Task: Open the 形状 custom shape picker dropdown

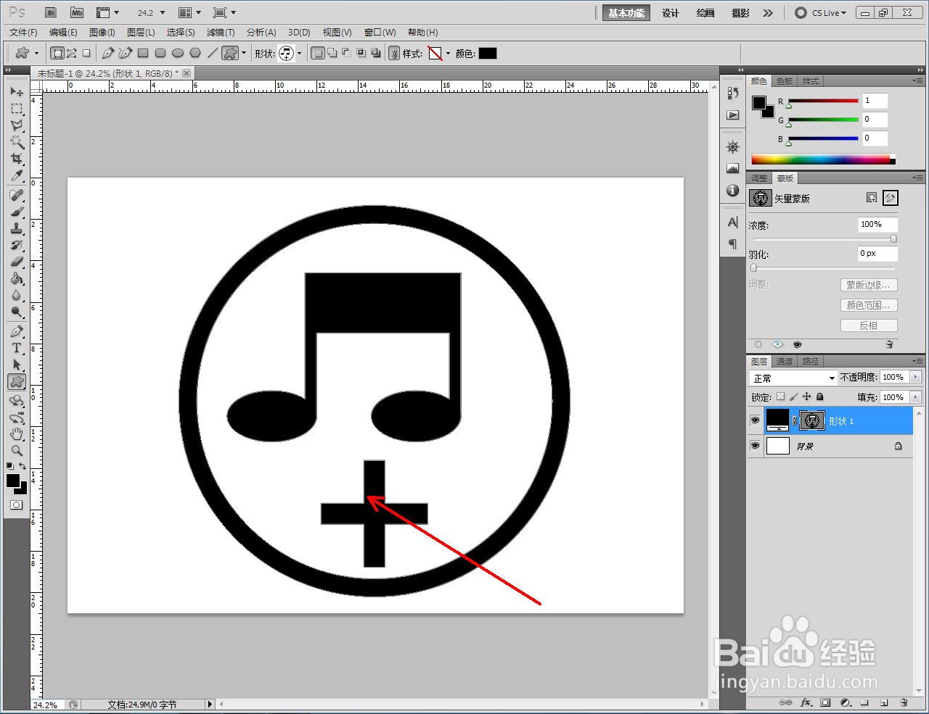Action: point(299,53)
